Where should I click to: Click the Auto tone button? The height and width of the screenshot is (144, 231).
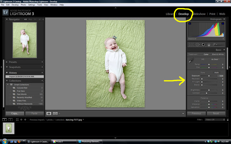(x=217, y=72)
